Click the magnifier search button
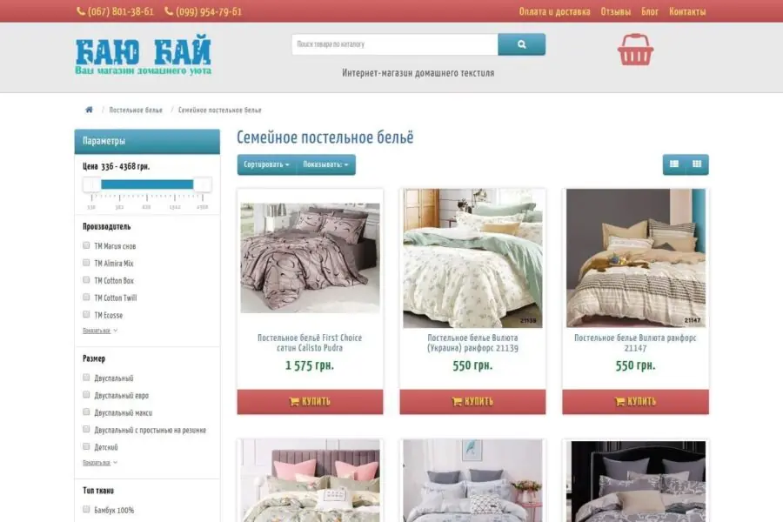Viewport: 783px width, 522px height. point(521,44)
